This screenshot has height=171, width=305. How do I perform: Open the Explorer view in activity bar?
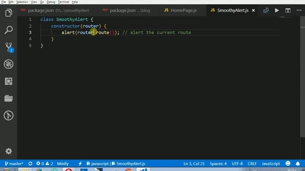pos(9,13)
